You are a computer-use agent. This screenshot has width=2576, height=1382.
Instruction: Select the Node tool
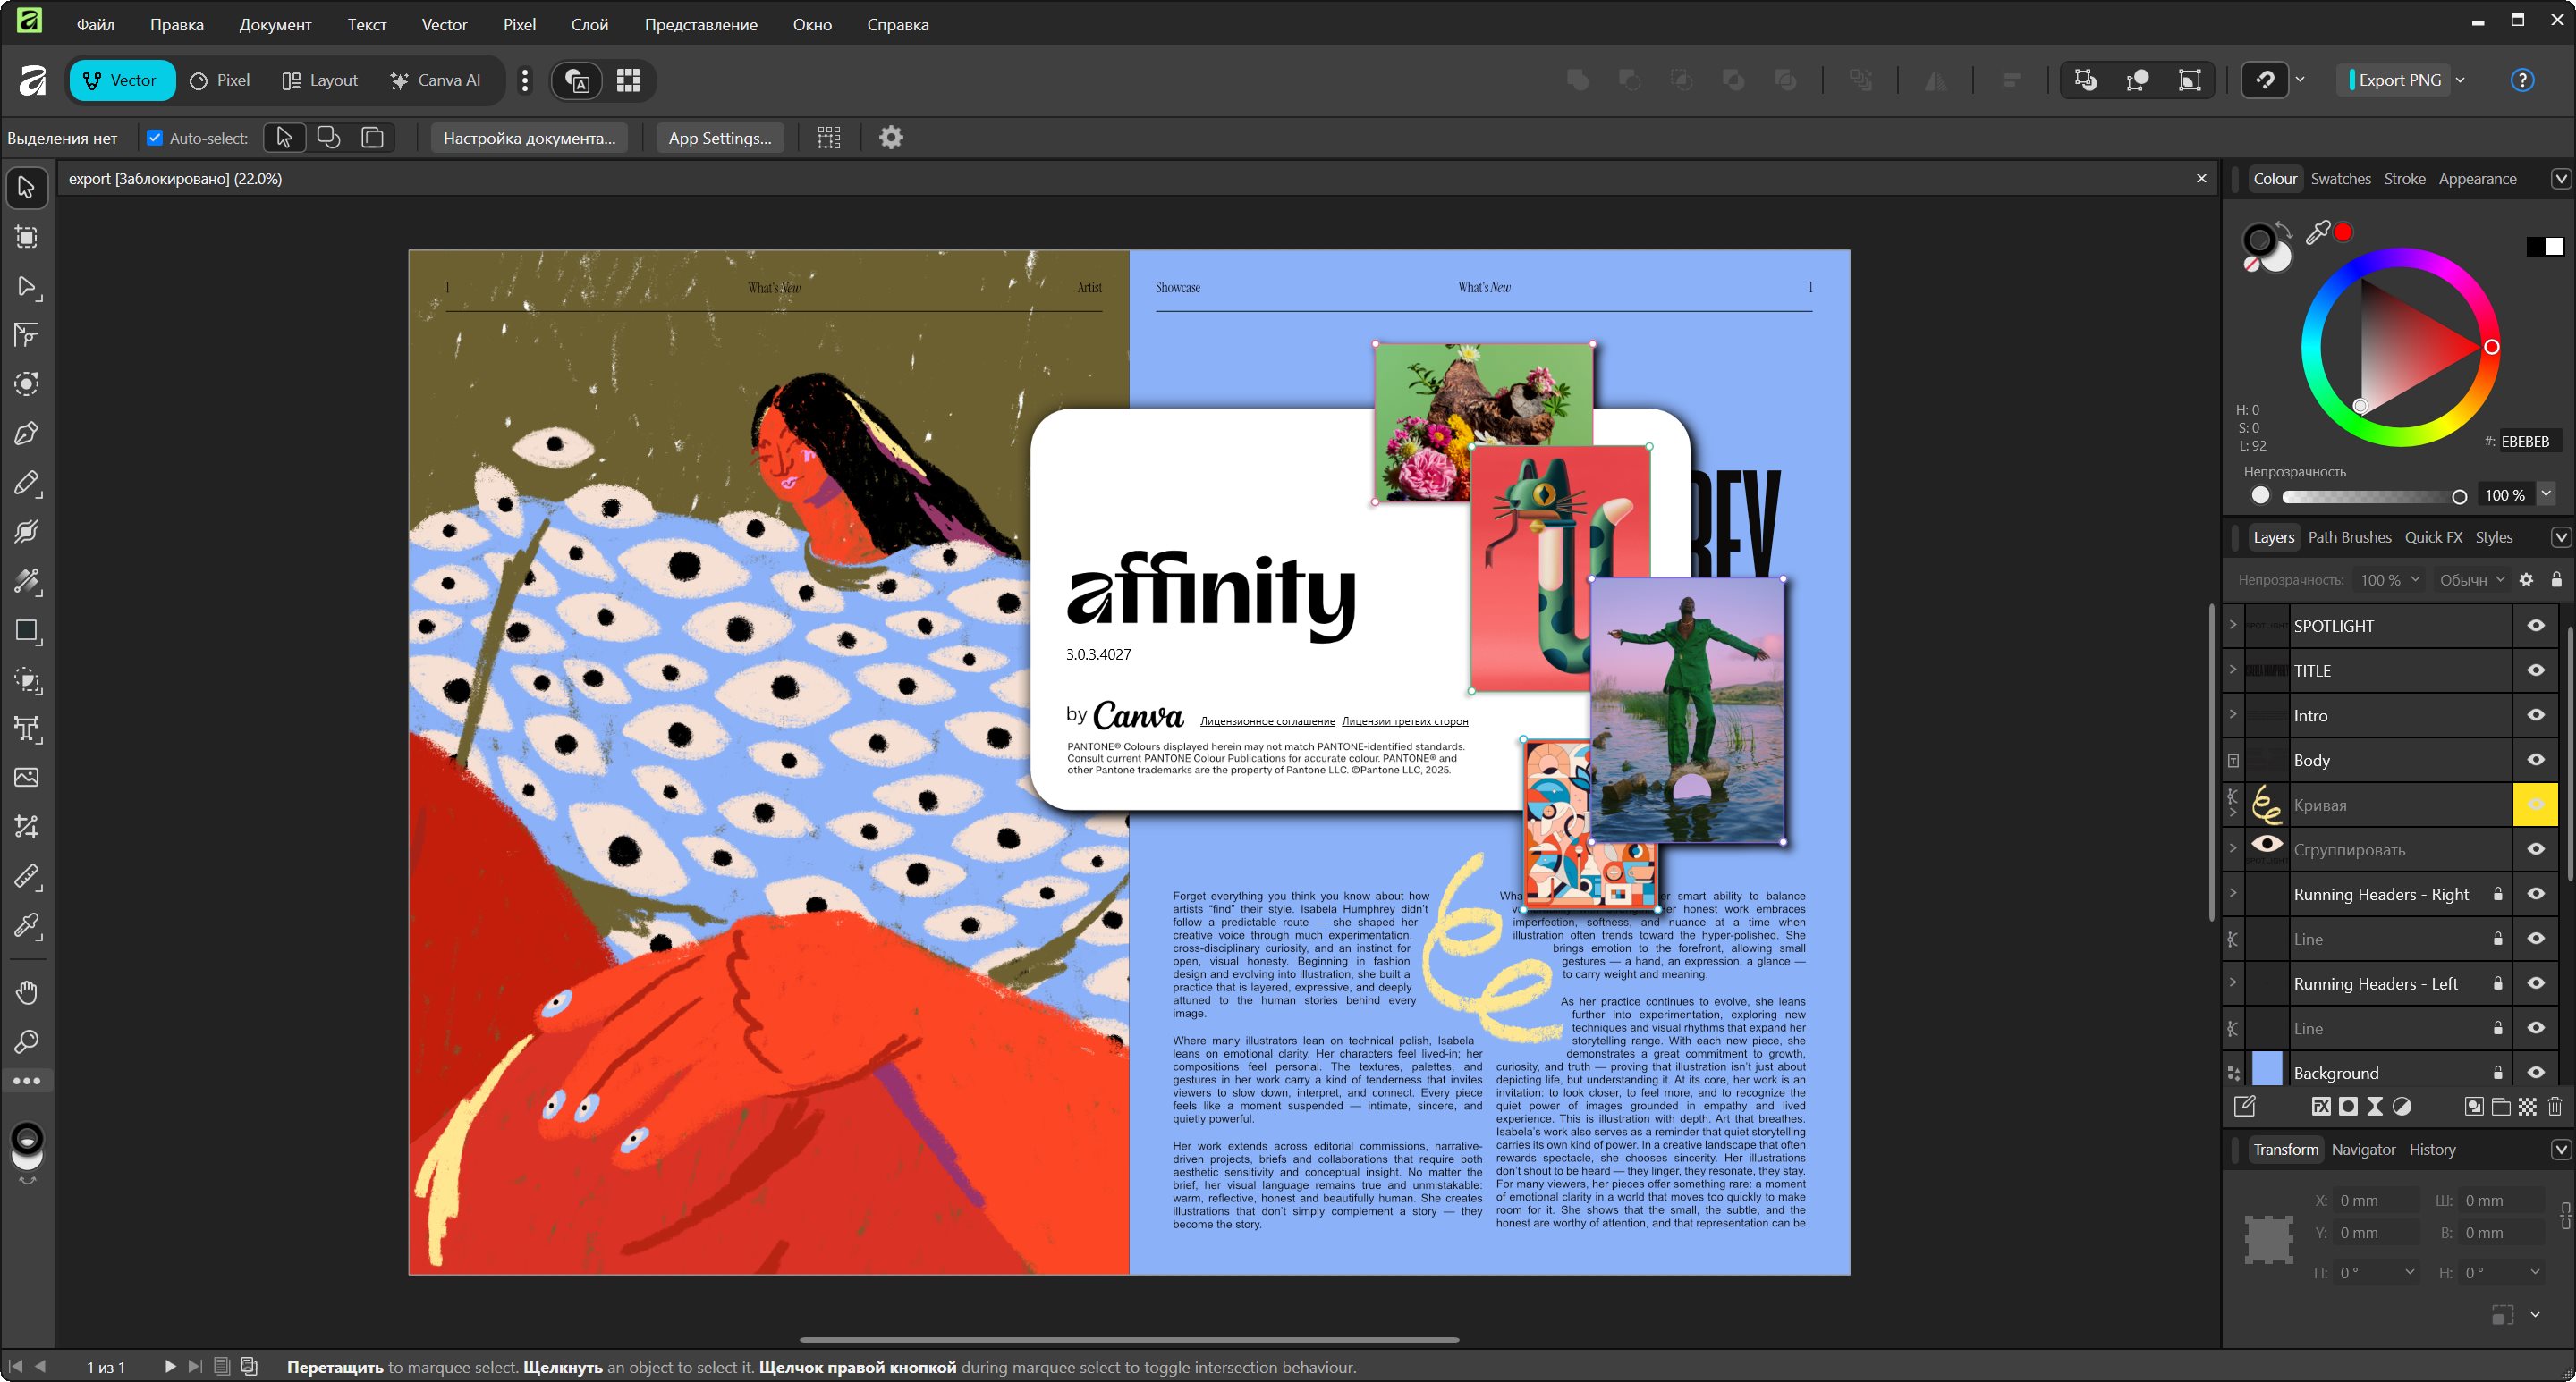pyautogui.click(x=27, y=287)
